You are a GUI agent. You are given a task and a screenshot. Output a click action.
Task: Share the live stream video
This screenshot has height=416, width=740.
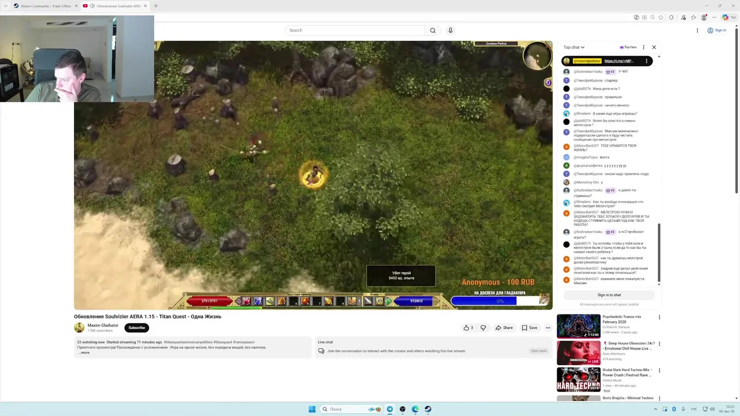pyautogui.click(x=504, y=328)
